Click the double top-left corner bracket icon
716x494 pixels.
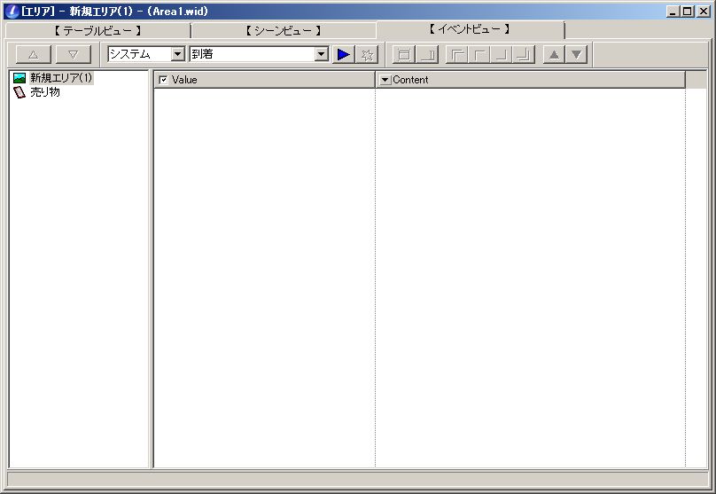coord(457,54)
